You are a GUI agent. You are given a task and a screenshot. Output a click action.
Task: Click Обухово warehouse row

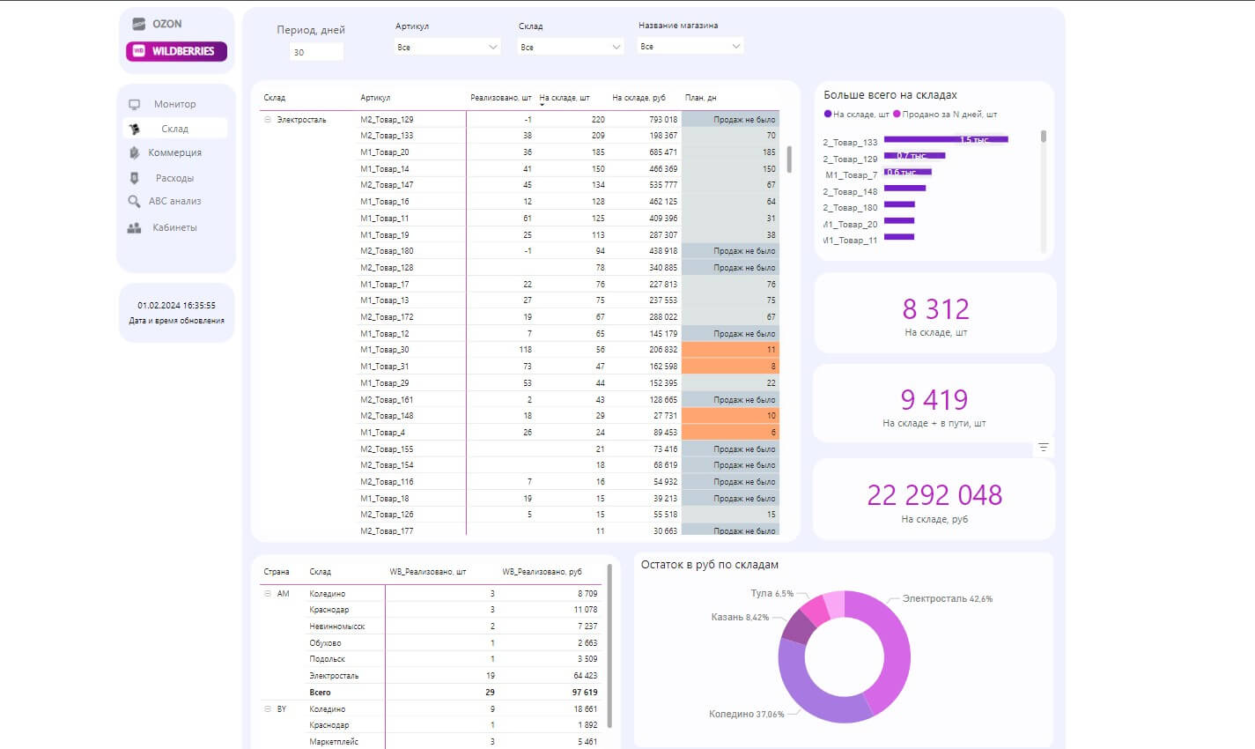pos(454,643)
